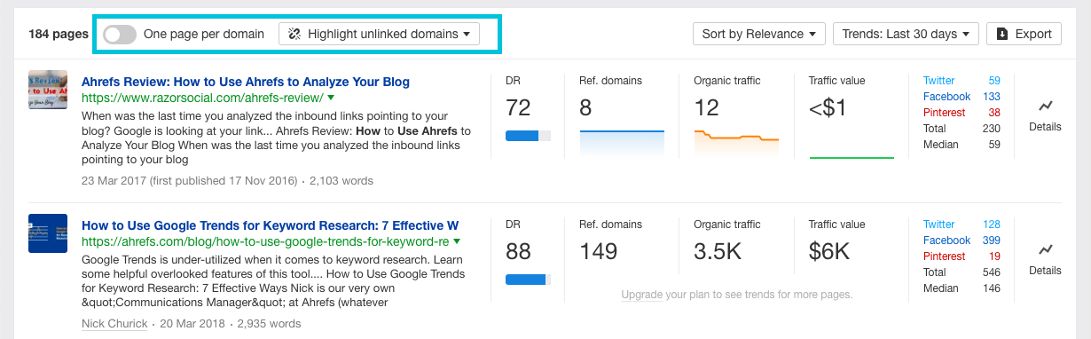Click Facebook count 399
Image resolution: width=1091 pixels, height=339 pixels.
tap(992, 240)
